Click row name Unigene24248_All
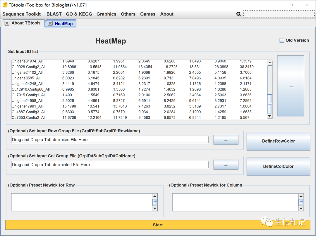Viewport: 316px width, 236px height. (x=27, y=84)
